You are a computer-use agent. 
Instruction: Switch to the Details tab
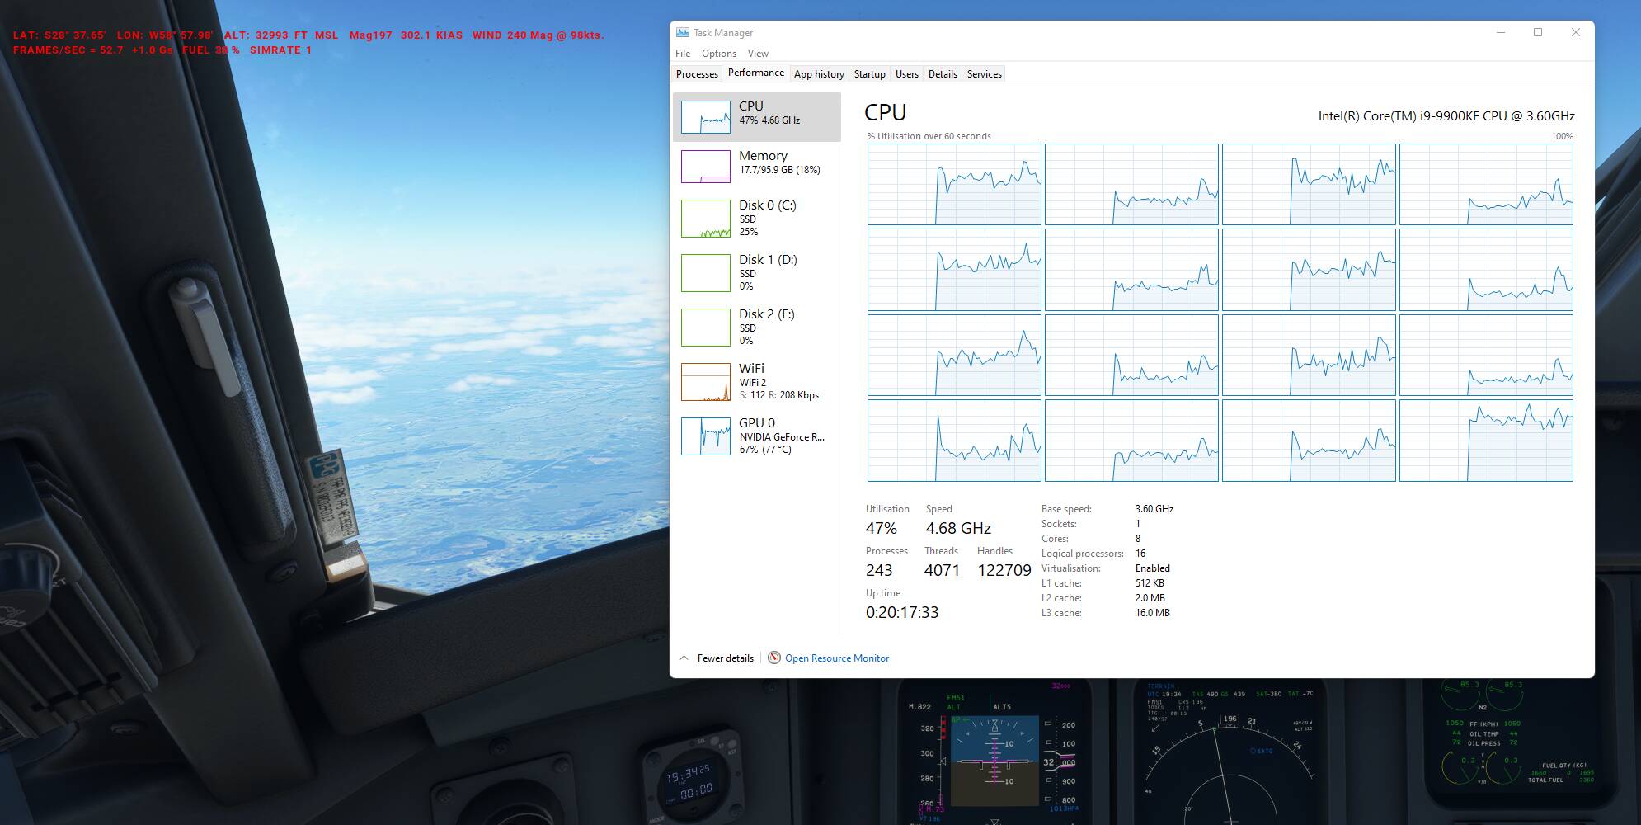pos(943,74)
